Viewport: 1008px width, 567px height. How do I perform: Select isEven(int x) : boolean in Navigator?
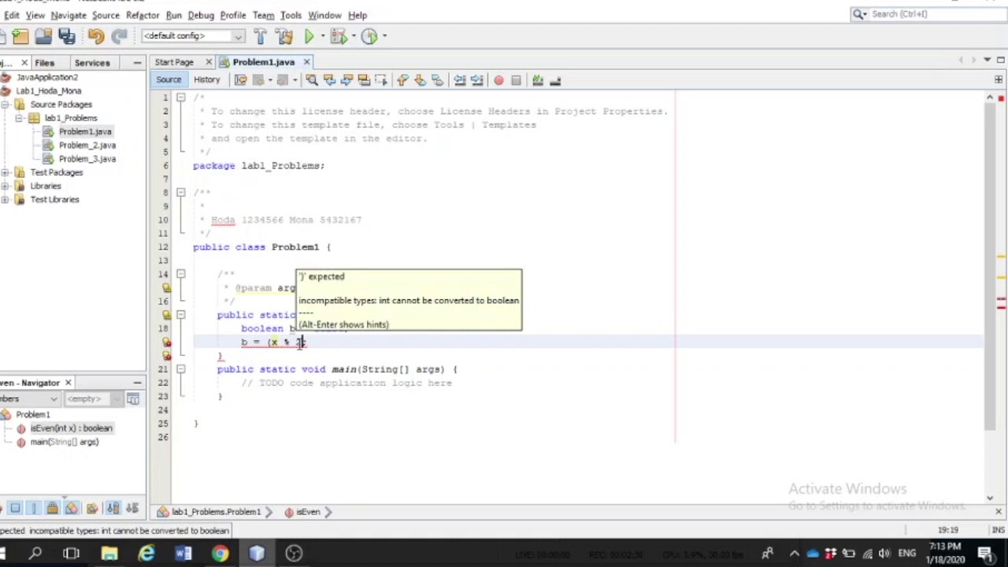pos(71,428)
